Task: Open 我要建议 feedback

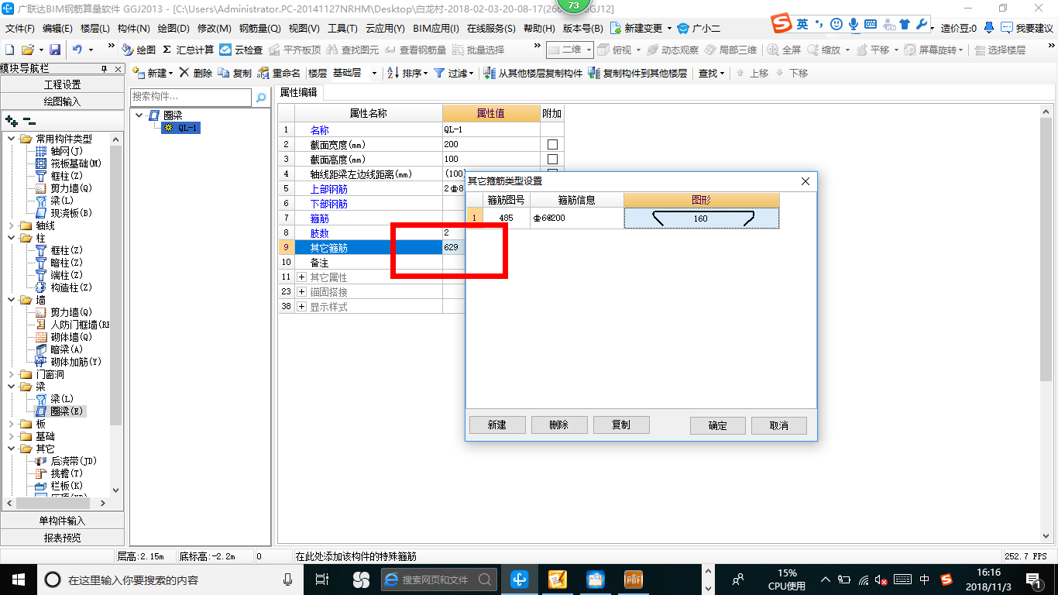Action: (x=1027, y=28)
